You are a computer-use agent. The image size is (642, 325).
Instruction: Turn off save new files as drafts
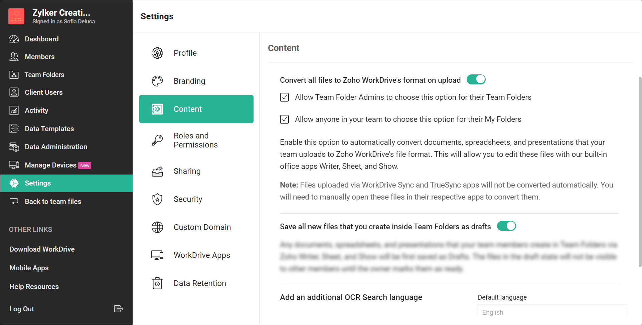(506, 226)
